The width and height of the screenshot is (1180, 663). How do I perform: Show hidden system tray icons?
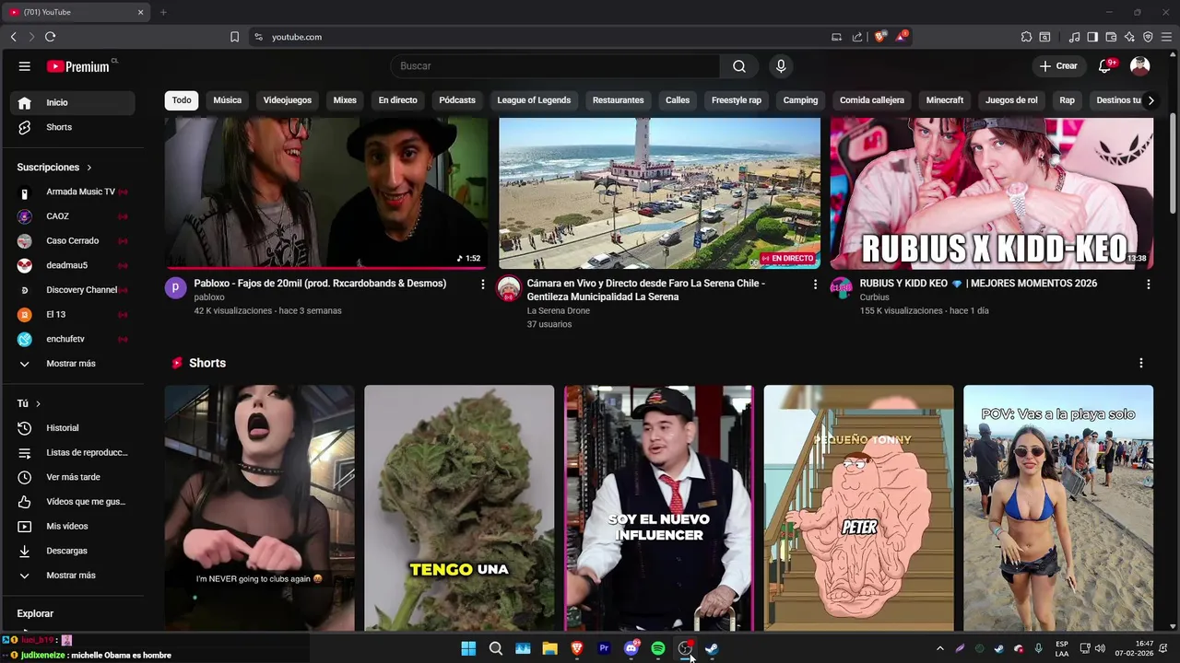click(939, 648)
